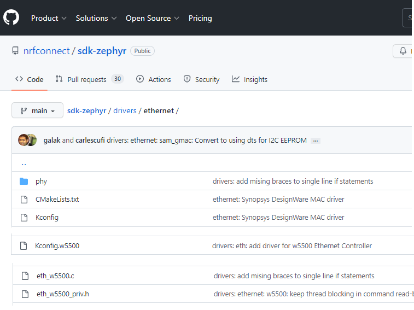The image size is (414, 310).
Task: Click the file icon next to CMakeLists.txt
Action: click(24, 200)
